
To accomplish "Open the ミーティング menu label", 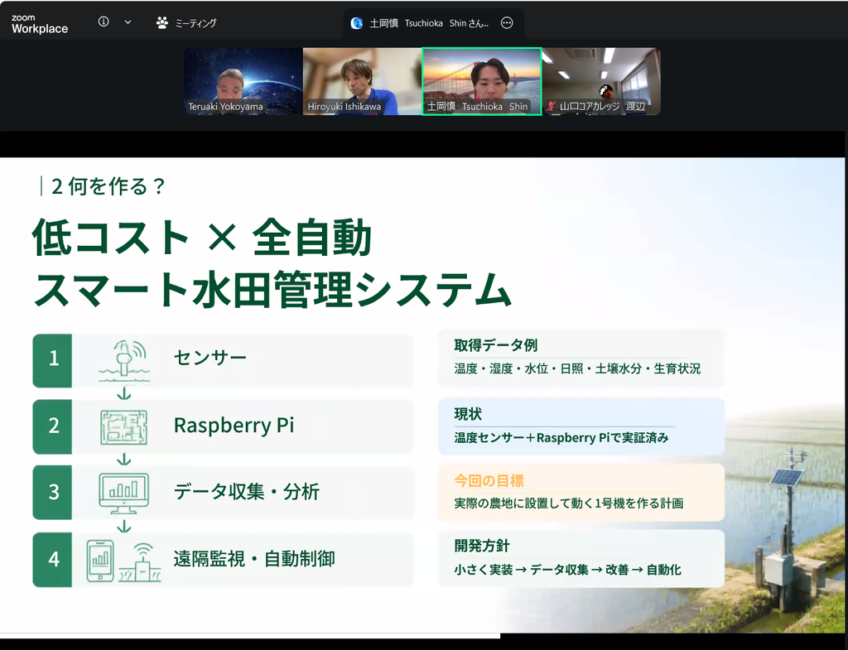I will tap(195, 23).
